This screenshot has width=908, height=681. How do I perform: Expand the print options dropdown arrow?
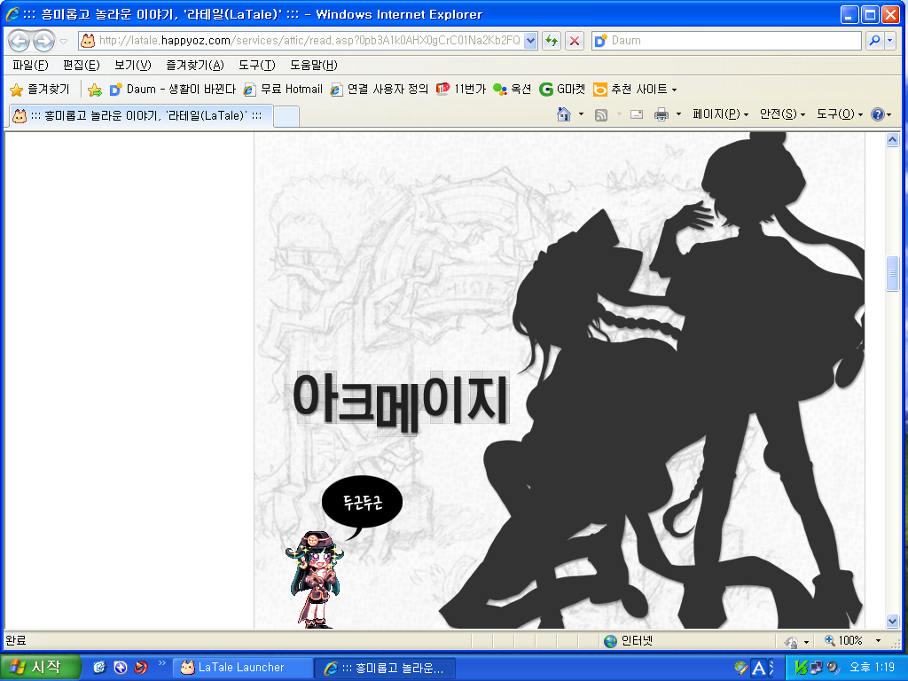click(x=678, y=114)
